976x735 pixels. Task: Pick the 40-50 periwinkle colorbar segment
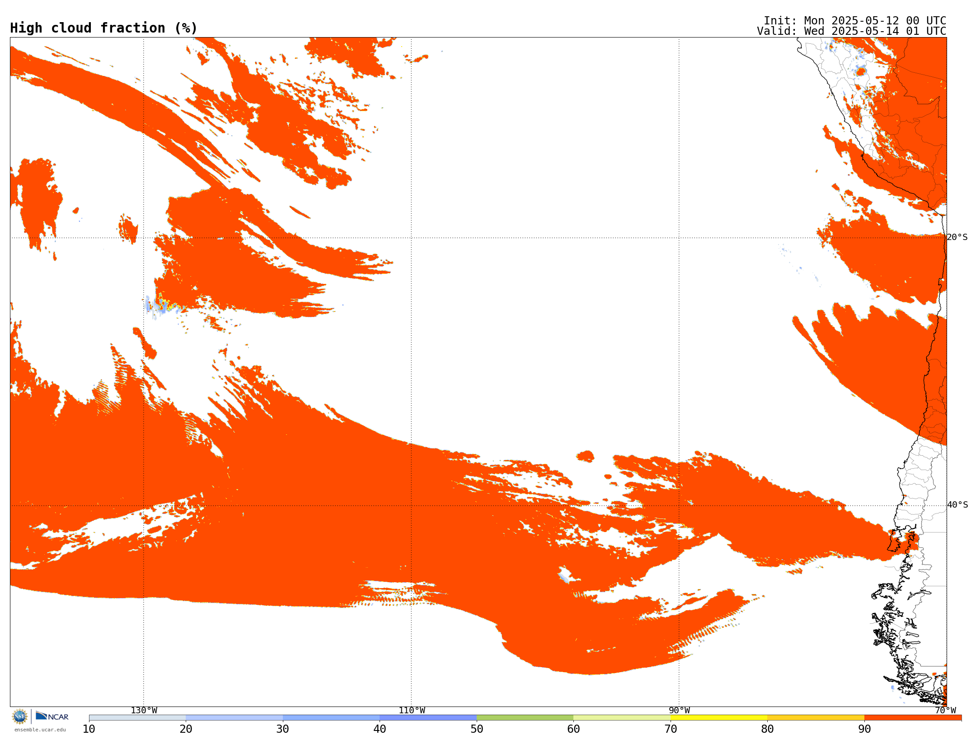click(428, 718)
